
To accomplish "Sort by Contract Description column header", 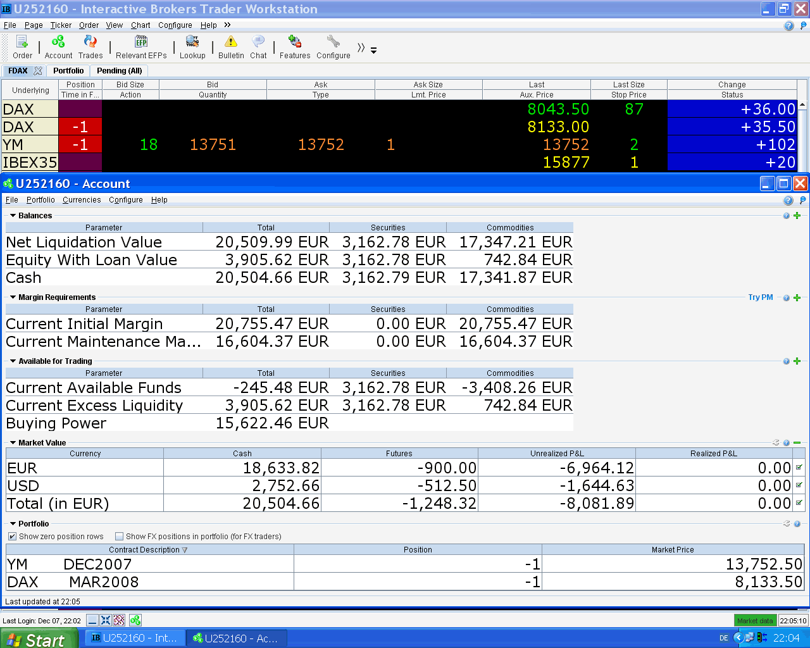I will [x=147, y=550].
